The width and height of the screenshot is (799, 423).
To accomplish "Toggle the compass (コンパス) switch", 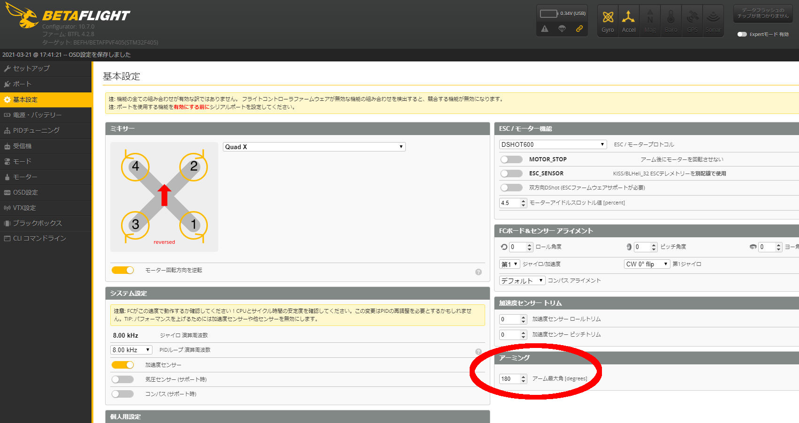I will (122, 394).
